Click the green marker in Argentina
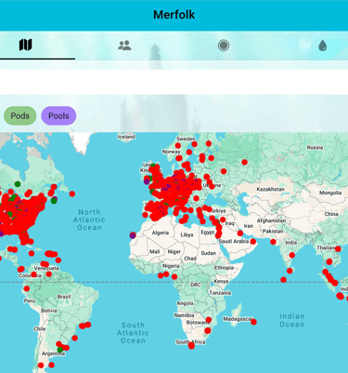This screenshot has height=373, width=348. [x=60, y=350]
